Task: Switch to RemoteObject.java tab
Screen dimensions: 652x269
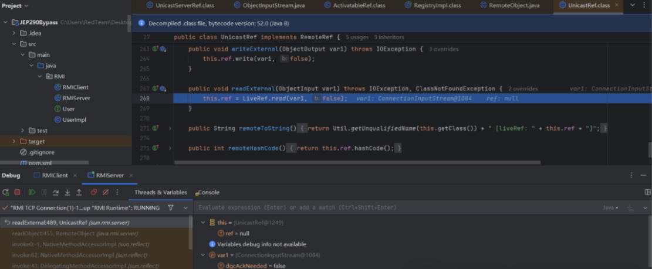Action: [511, 6]
